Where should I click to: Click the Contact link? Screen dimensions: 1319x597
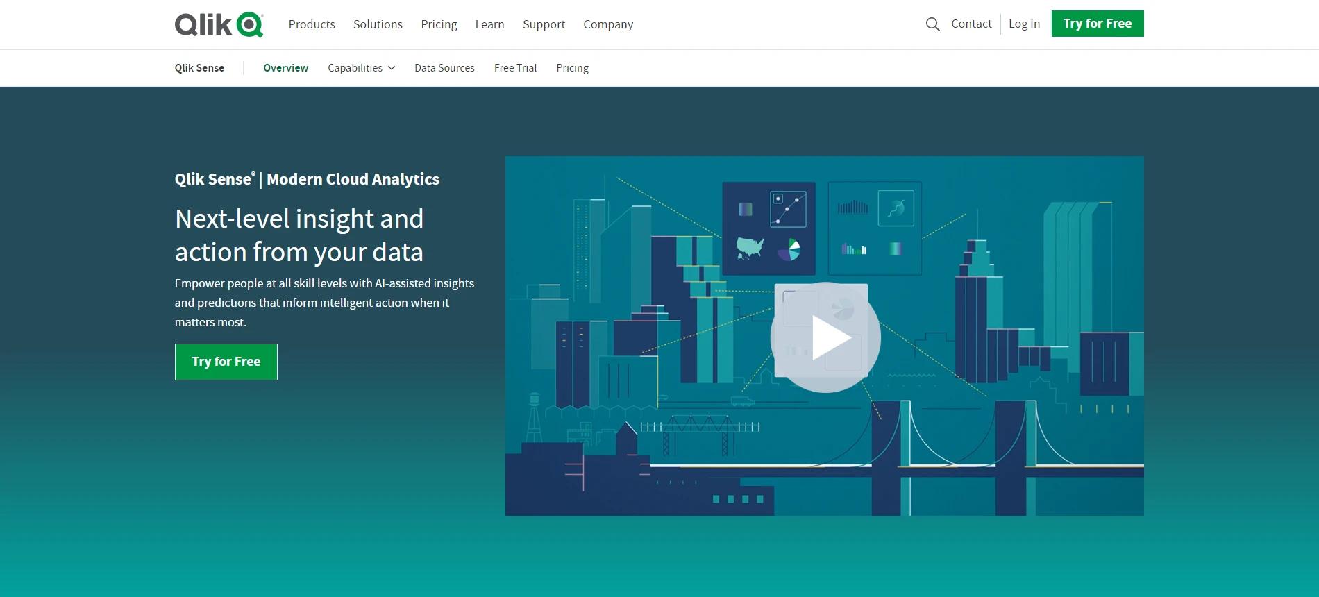(x=971, y=24)
